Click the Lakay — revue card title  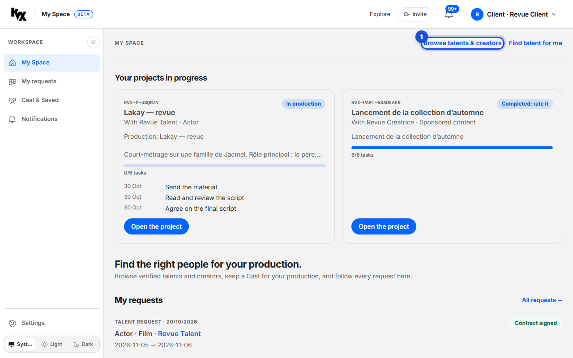point(150,112)
